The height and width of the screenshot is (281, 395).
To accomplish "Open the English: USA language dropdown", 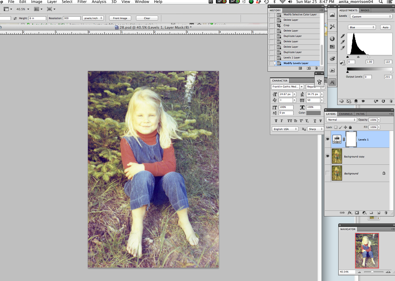I will 285,129.
